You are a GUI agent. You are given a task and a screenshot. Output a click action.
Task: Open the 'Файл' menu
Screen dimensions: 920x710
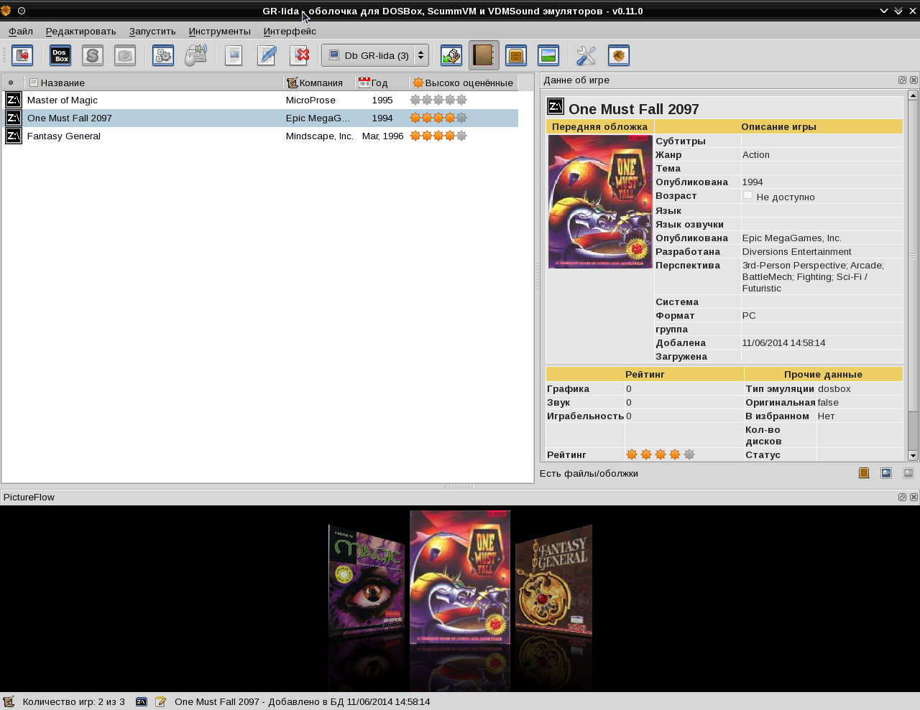tap(21, 31)
